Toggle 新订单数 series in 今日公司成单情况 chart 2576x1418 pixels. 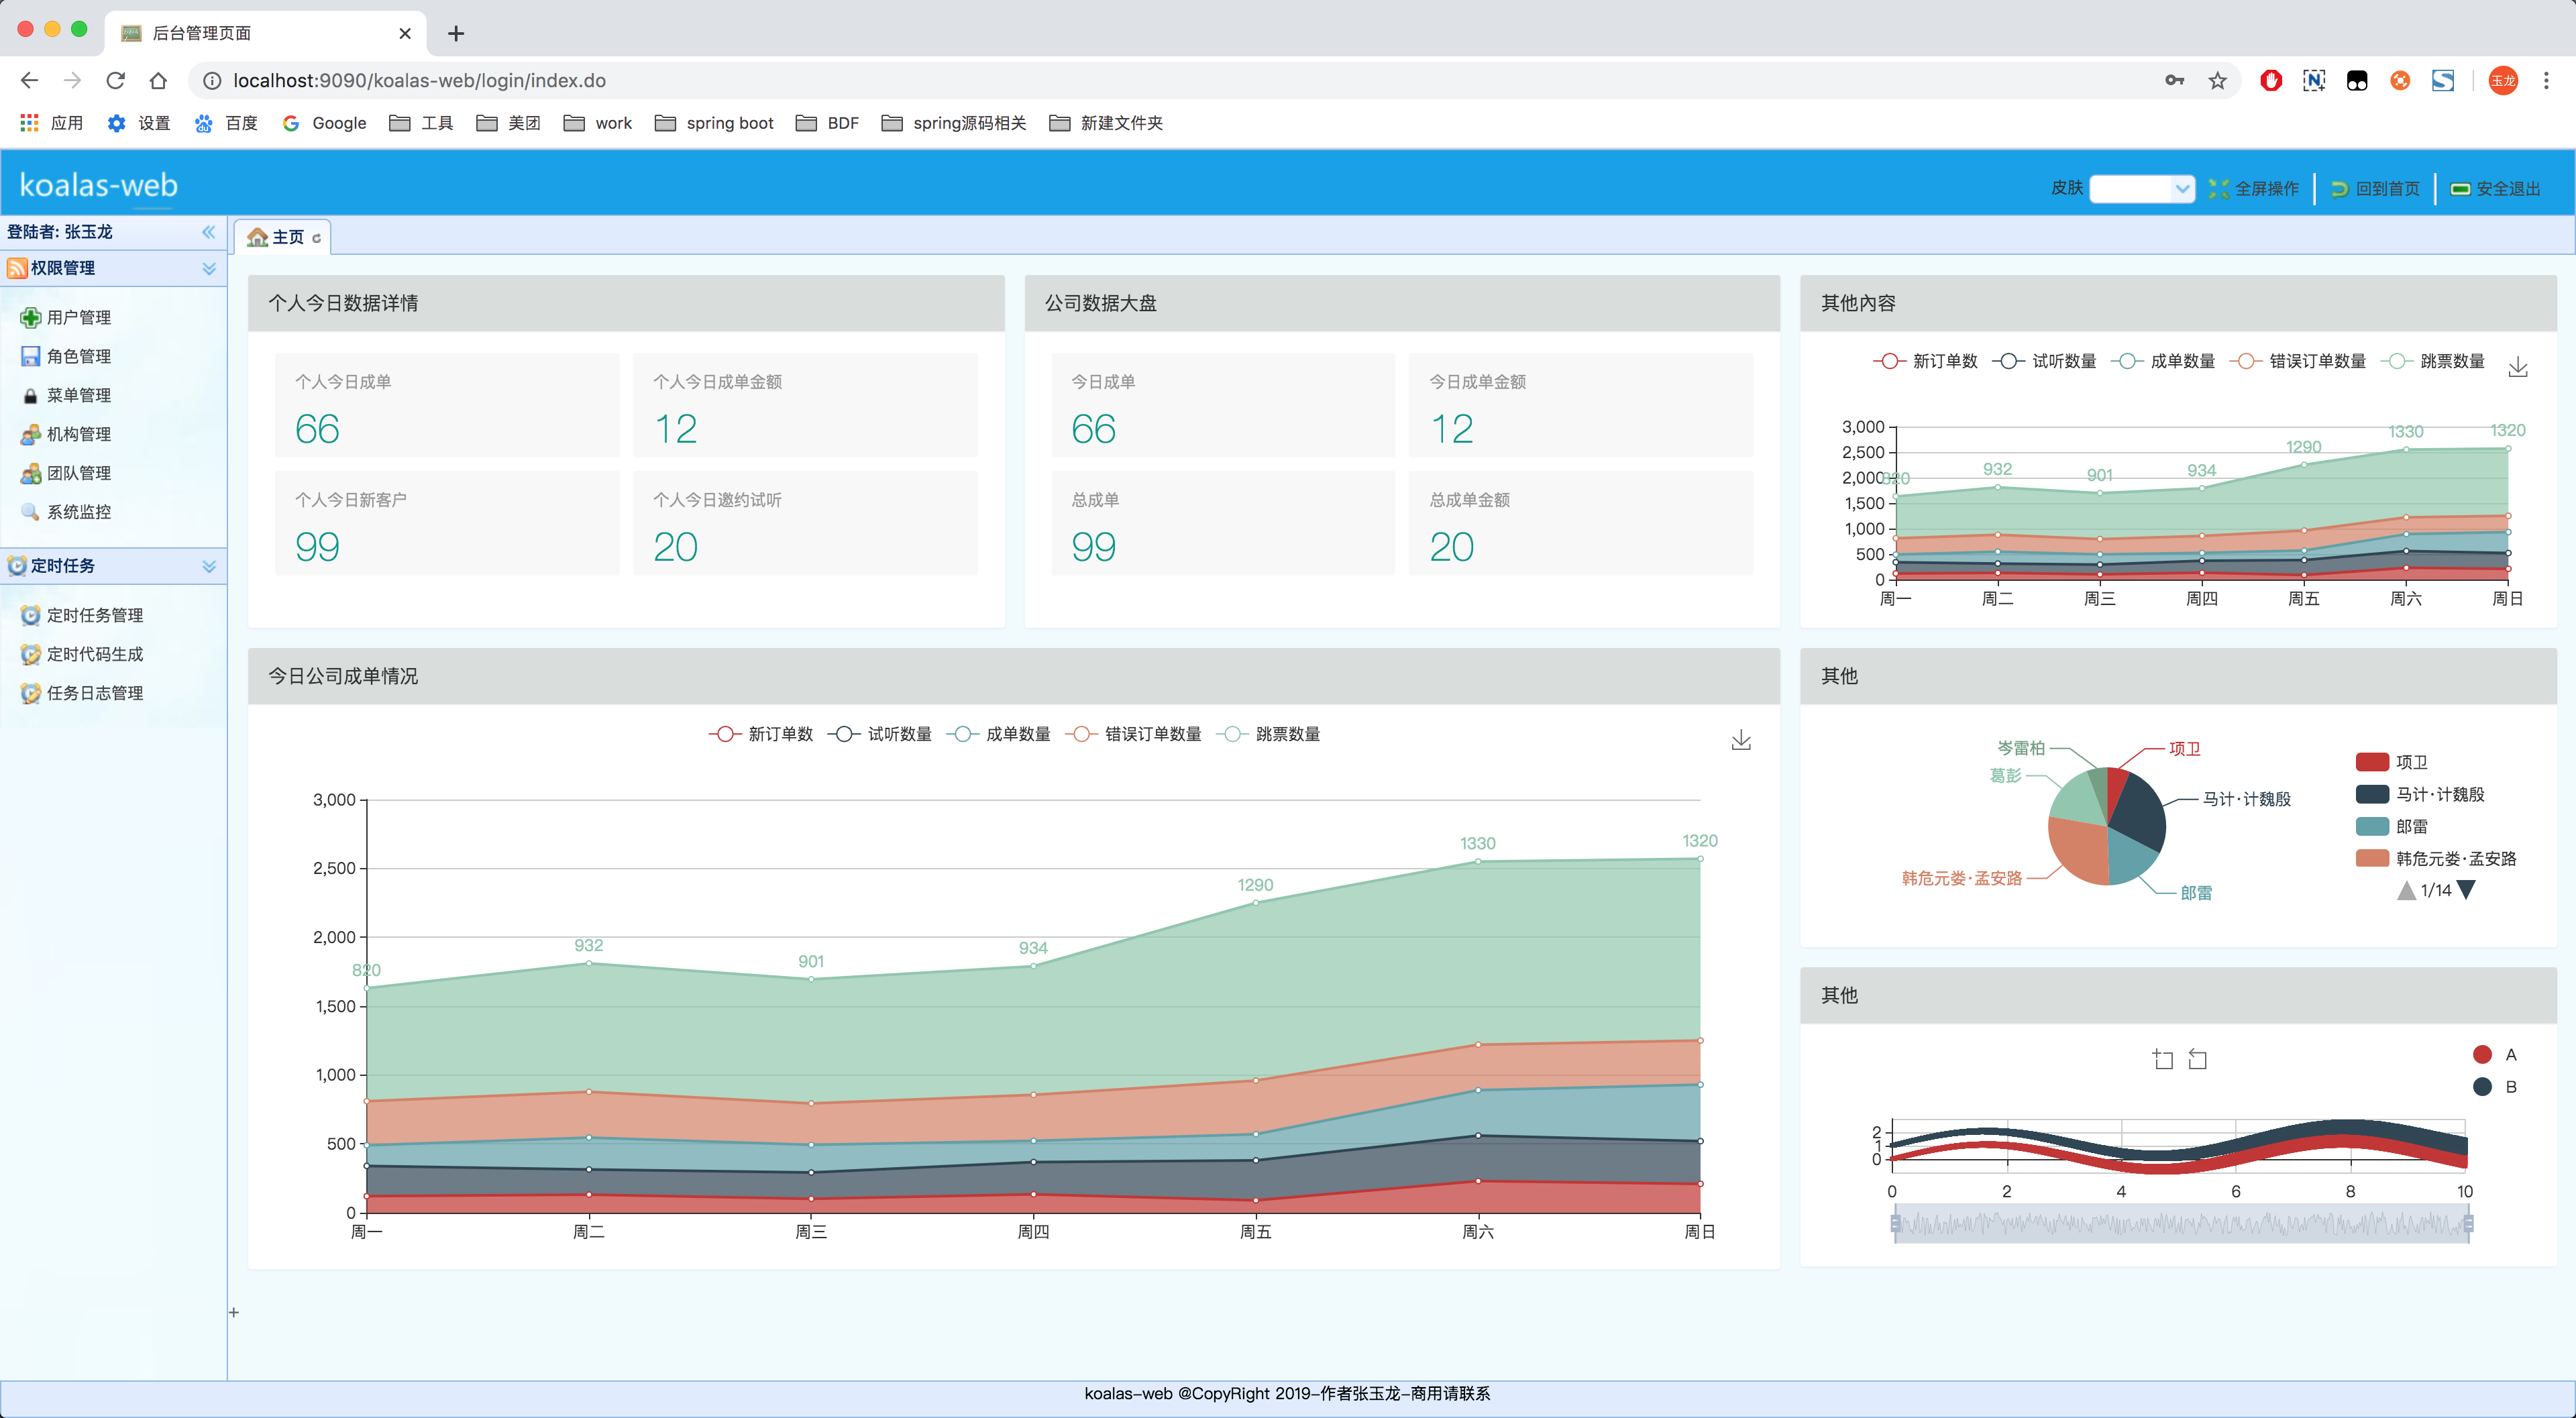761,734
